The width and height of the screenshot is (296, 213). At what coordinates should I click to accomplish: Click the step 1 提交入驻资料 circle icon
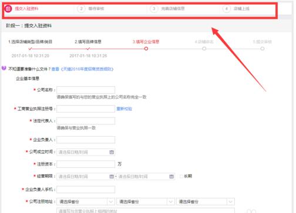coord(8,9)
